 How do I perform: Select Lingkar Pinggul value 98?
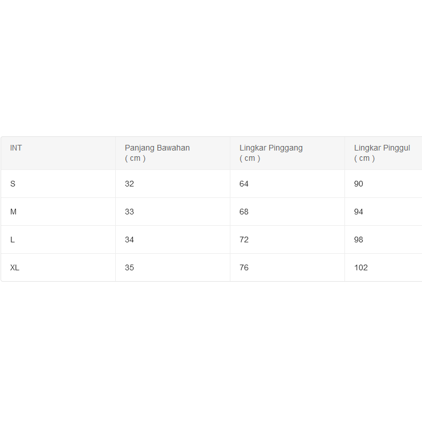[x=359, y=240]
